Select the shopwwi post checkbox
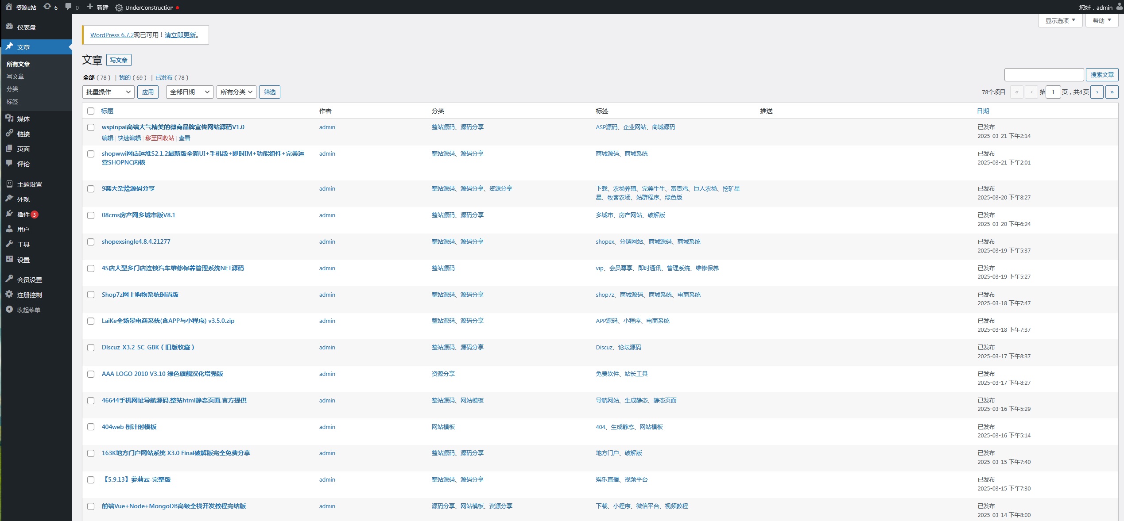The image size is (1124, 521). click(x=91, y=154)
